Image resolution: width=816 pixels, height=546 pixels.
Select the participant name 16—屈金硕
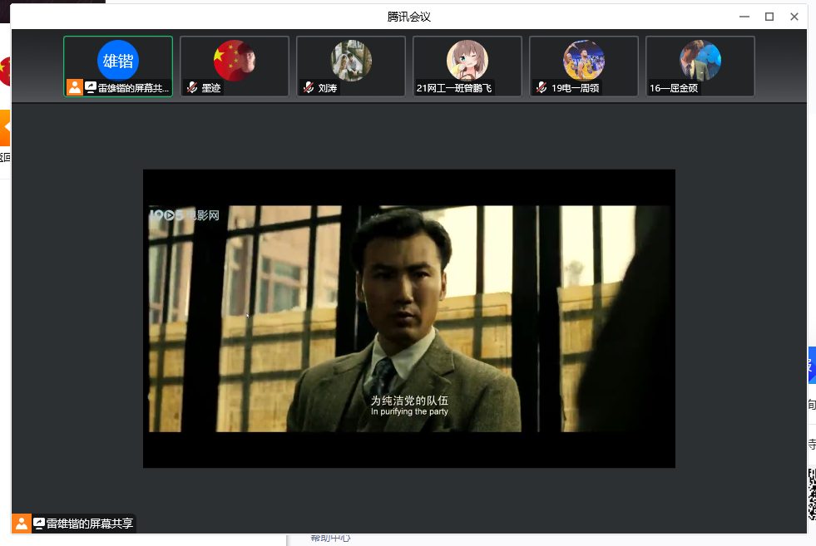click(674, 88)
